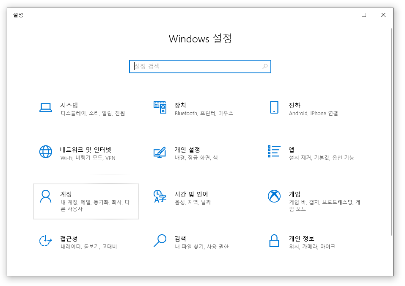The height and width of the screenshot is (286, 405).
Task: Click the Bluetooth, 프린터, 마우스 description
Action: pos(204,113)
